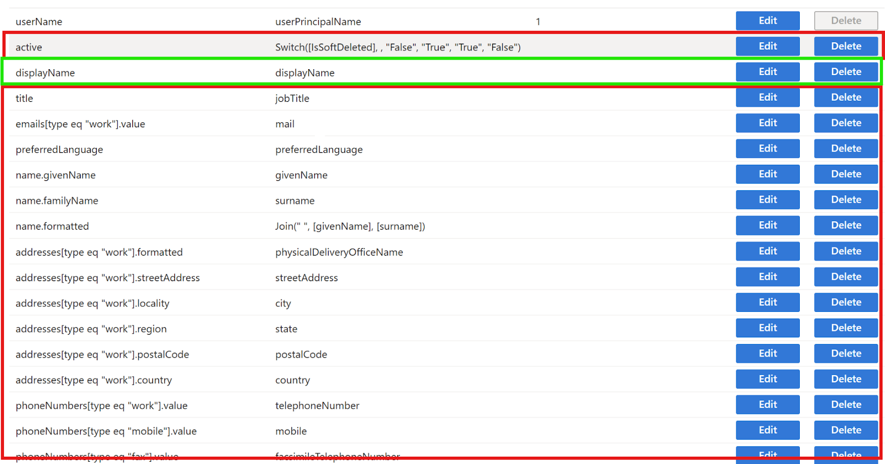The width and height of the screenshot is (885, 464).
Task: Delete the displayName mapping row
Action: click(846, 71)
